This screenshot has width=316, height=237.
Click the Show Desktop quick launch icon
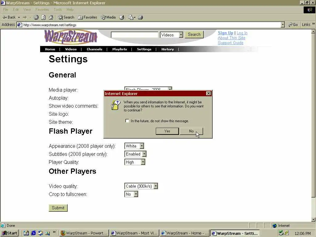point(26,233)
